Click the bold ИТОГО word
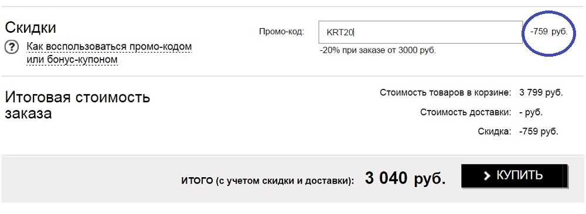The width and height of the screenshot is (586, 214). (197, 181)
